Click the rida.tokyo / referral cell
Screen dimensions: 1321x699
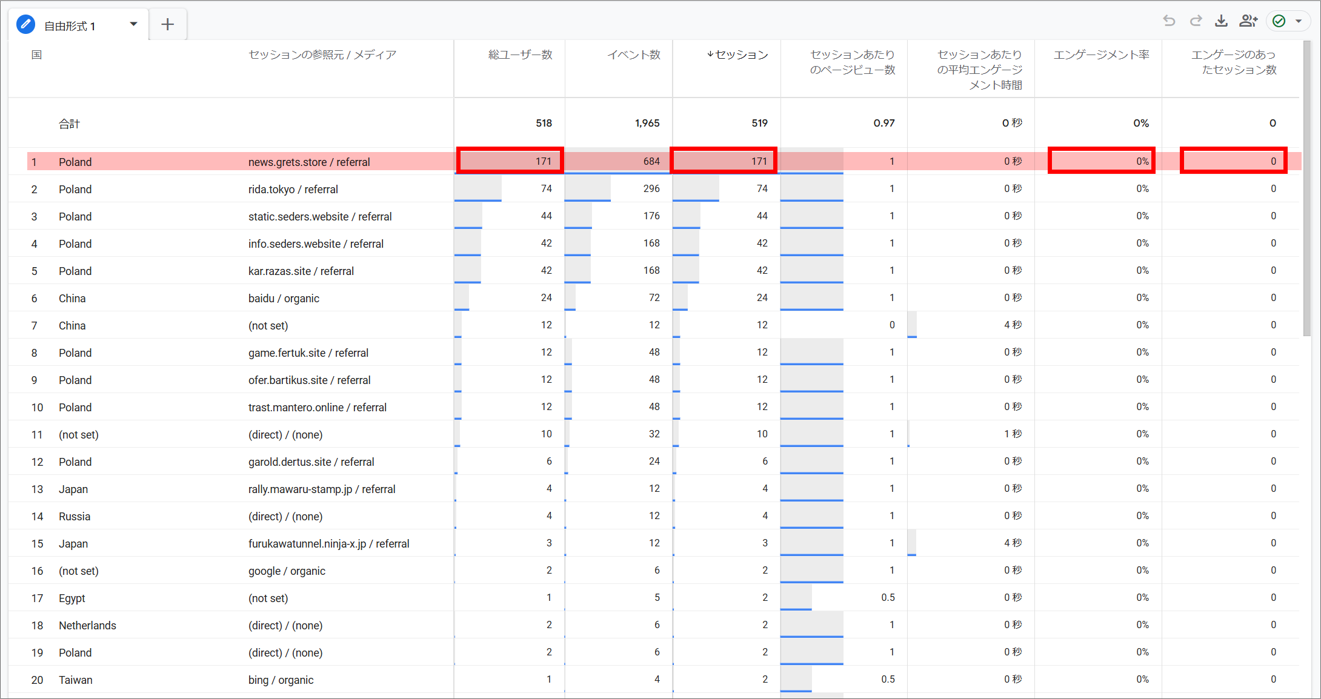pos(293,190)
